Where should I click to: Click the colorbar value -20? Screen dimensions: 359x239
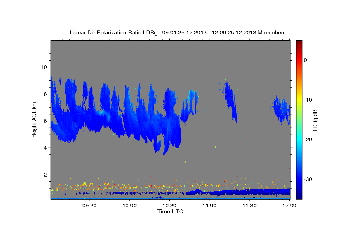(308, 140)
